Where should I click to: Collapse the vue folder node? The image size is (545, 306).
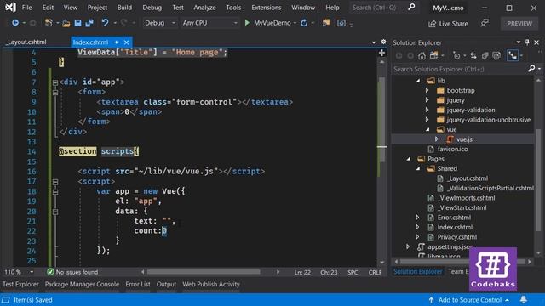click(427, 129)
